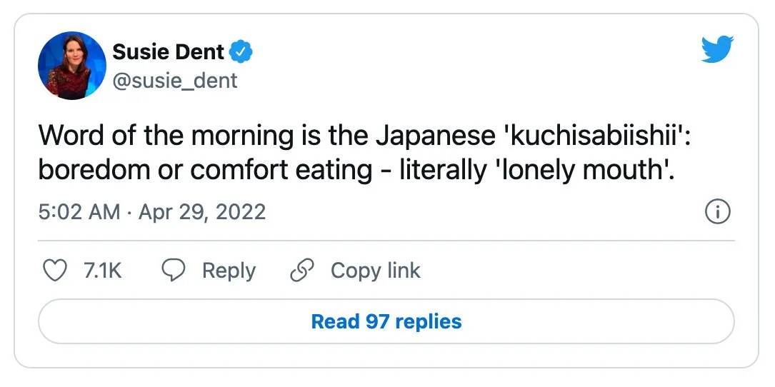Click the 5:02 AM time text

click(79, 212)
